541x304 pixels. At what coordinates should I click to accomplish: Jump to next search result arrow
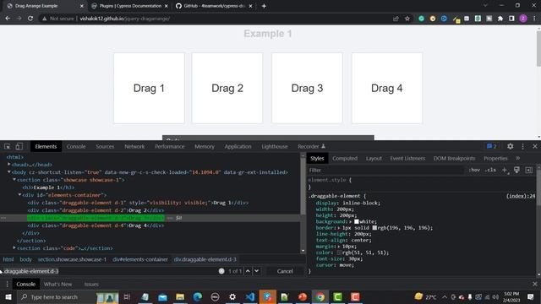coord(257,271)
